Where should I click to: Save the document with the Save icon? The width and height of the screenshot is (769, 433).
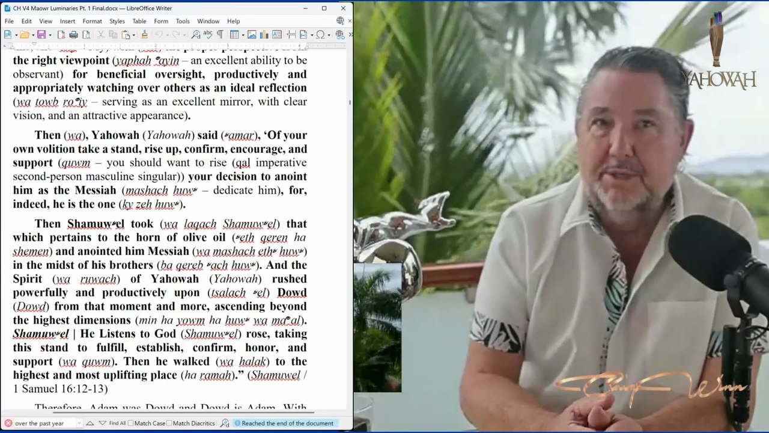(x=41, y=35)
